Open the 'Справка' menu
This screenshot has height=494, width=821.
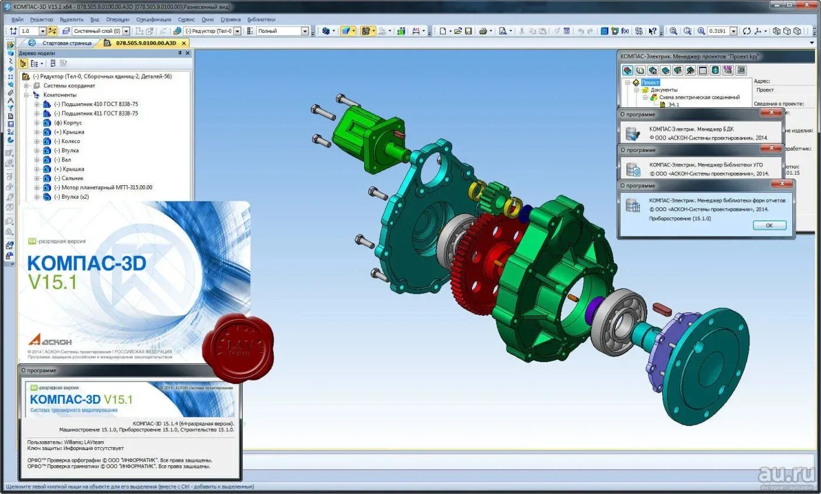[230, 19]
